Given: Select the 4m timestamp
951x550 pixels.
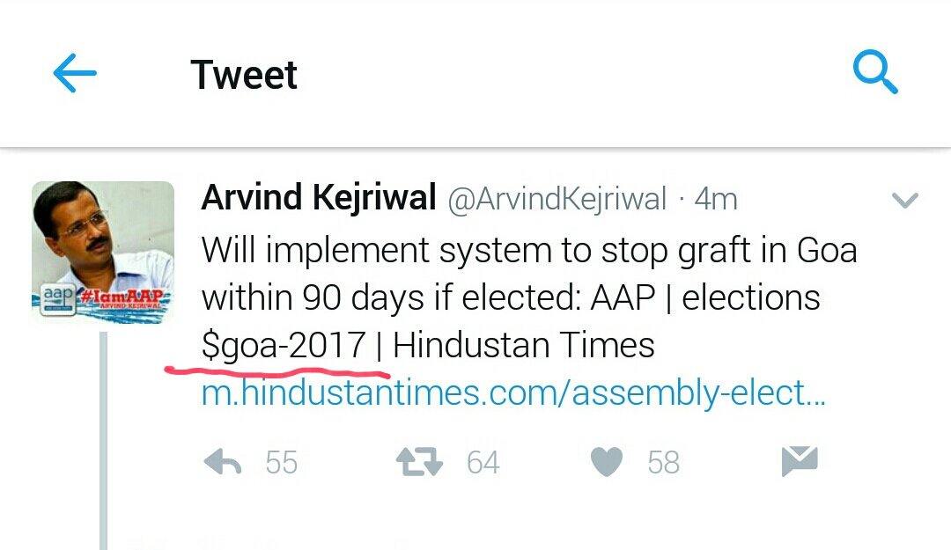Looking at the screenshot, I should [716, 199].
